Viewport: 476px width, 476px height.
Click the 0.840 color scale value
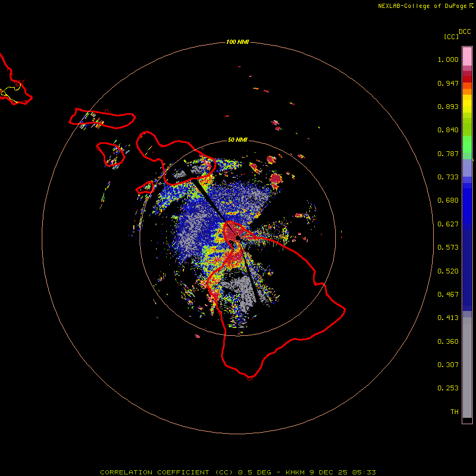(x=448, y=130)
